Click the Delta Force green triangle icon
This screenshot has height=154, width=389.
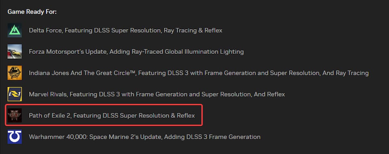click(x=15, y=30)
